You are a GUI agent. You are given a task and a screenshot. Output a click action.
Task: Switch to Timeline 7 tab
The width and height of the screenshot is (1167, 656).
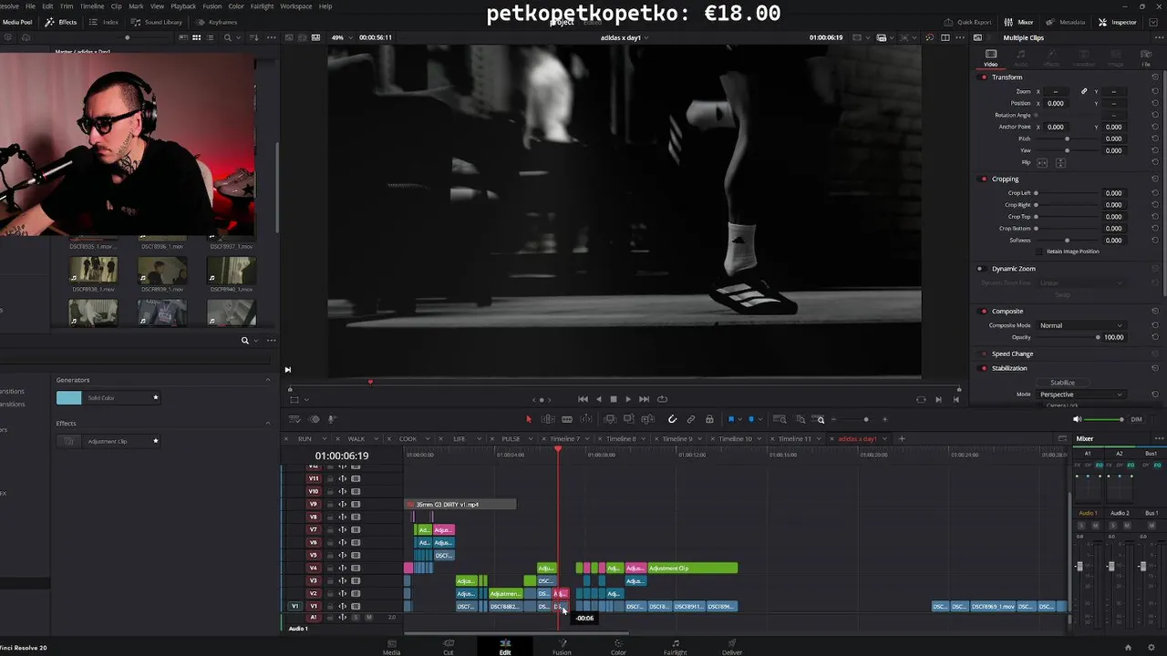click(x=564, y=439)
